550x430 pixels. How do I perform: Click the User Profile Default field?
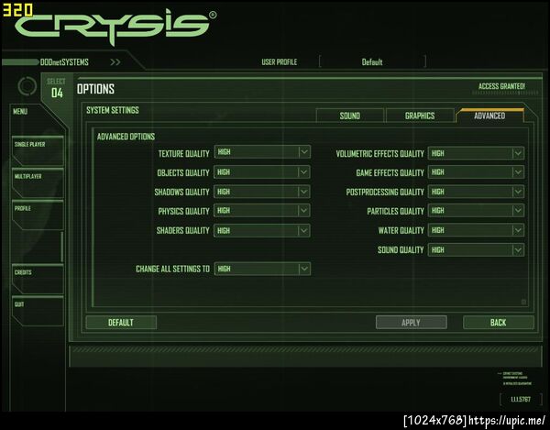(372, 62)
